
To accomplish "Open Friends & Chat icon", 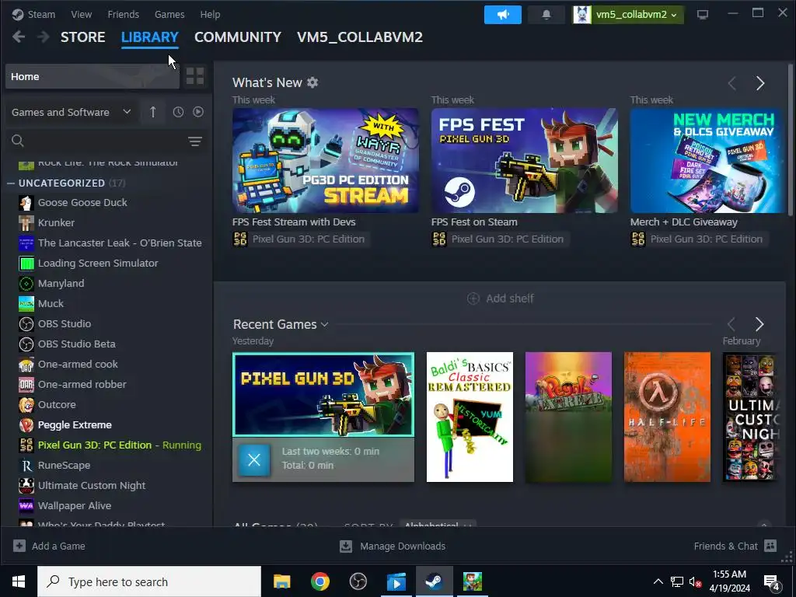I will point(770,546).
